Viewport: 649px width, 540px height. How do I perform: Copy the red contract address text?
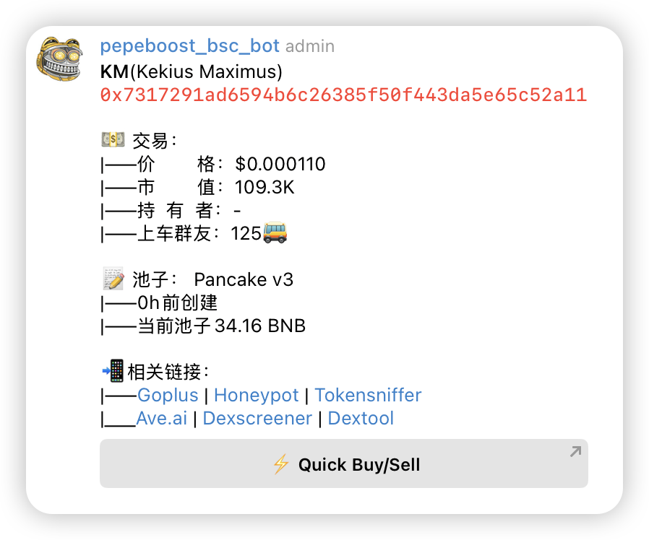(343, 95)
